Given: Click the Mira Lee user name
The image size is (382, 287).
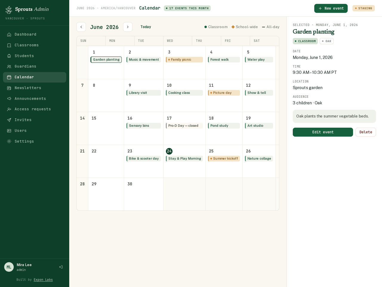Looking at the screenshot, I should point(24,265).
